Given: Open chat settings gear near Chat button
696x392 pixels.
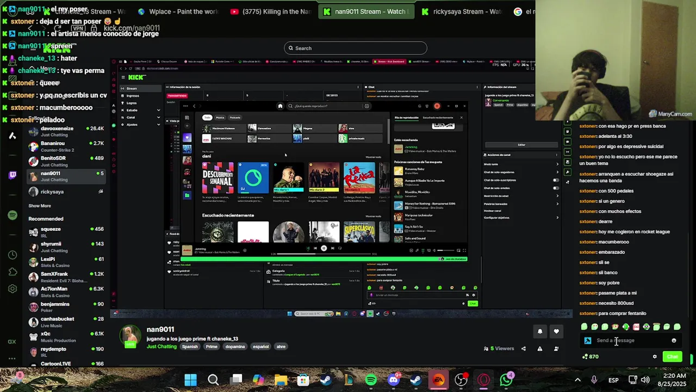Looking at the screenshot, I should (655, 357).
